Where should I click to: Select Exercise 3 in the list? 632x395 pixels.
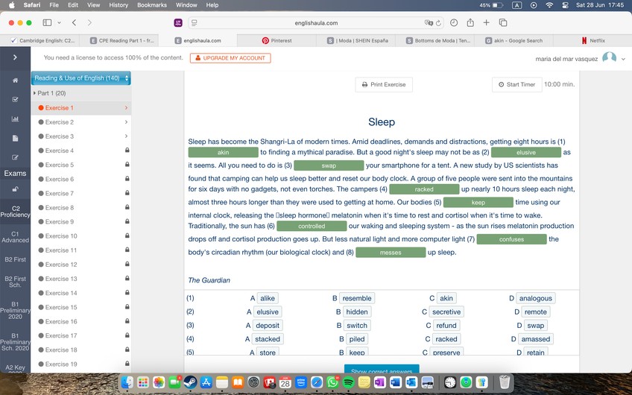pyautogui.click(x=60, y=136)
